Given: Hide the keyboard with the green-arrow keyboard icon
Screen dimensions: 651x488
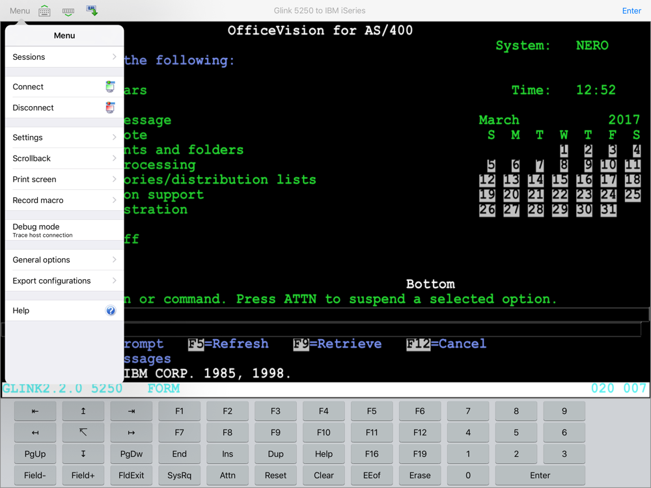Looking at the screenshot, I should (x=68, y=12).
